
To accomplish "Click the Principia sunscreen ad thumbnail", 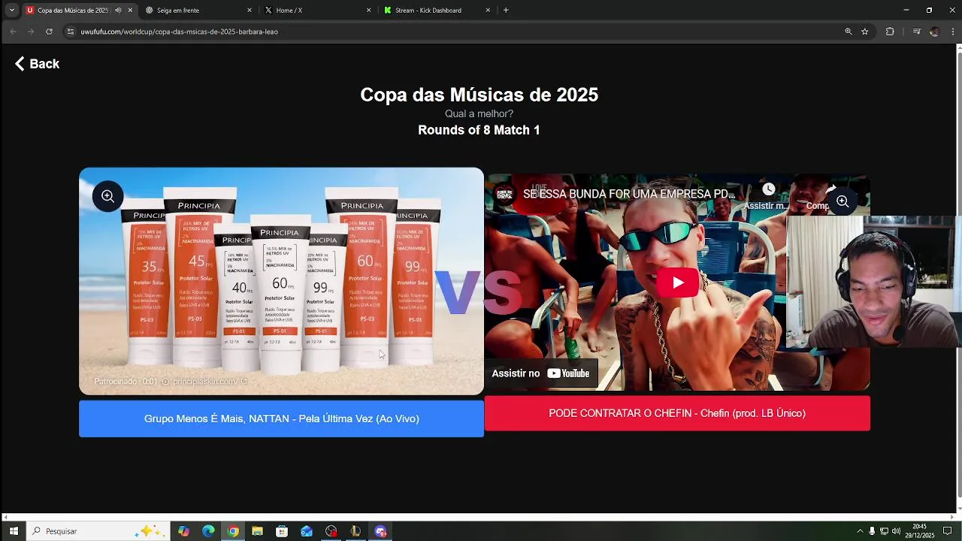I will point(281,281).
